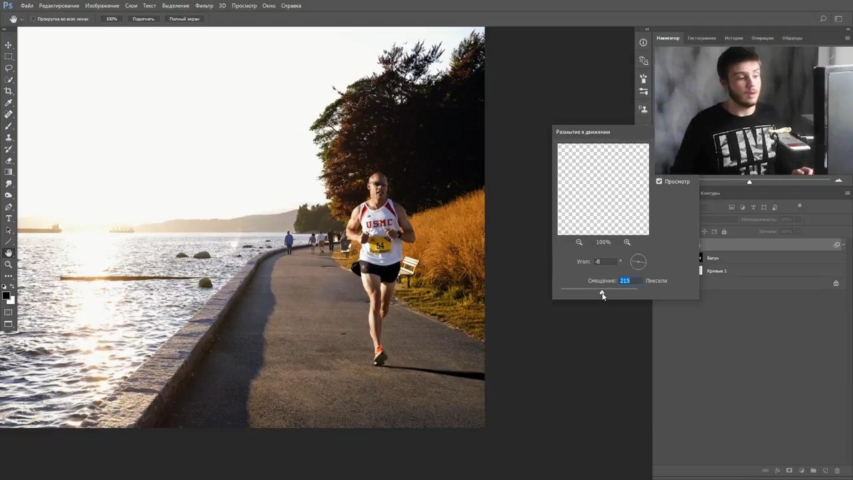Select the History Brush tool
853x480 pixels.
point(9,149)
